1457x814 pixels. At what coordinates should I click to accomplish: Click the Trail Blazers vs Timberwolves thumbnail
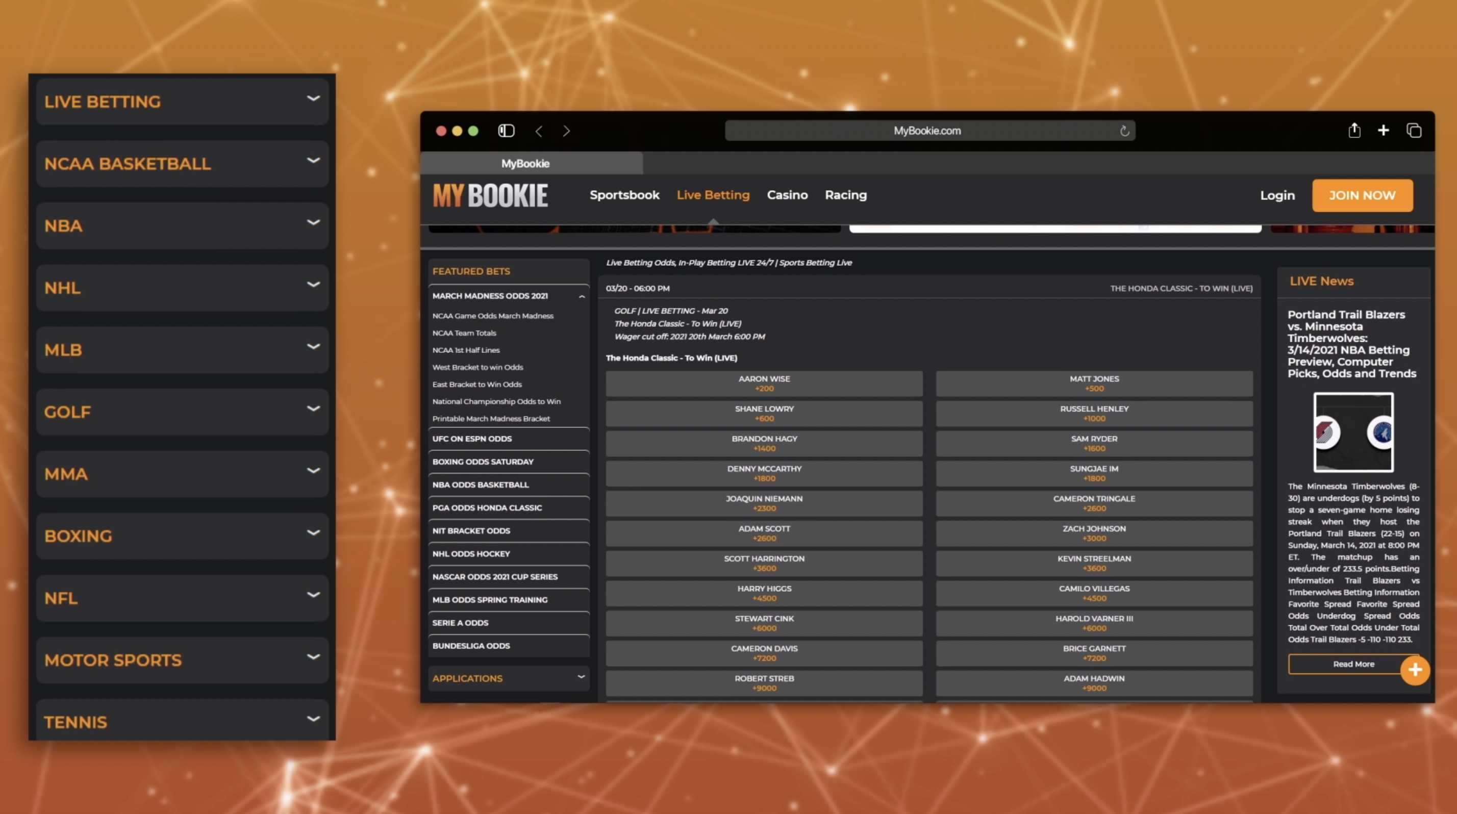1353,433
